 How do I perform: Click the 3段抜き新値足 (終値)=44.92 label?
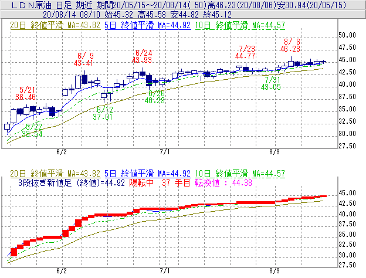72,182
